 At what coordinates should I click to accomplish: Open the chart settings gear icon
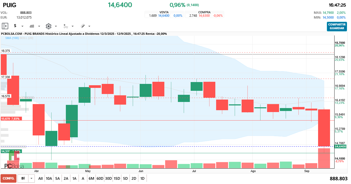point(48,26)
